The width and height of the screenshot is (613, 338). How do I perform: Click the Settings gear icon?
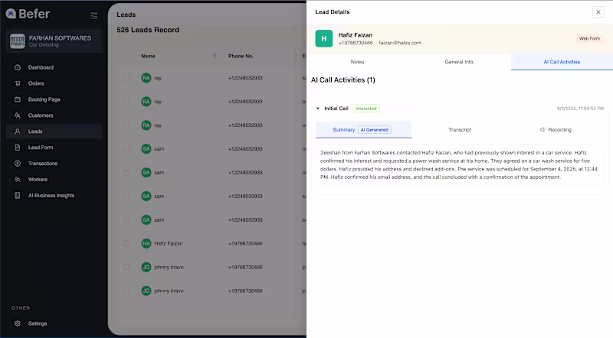[18, 323]
